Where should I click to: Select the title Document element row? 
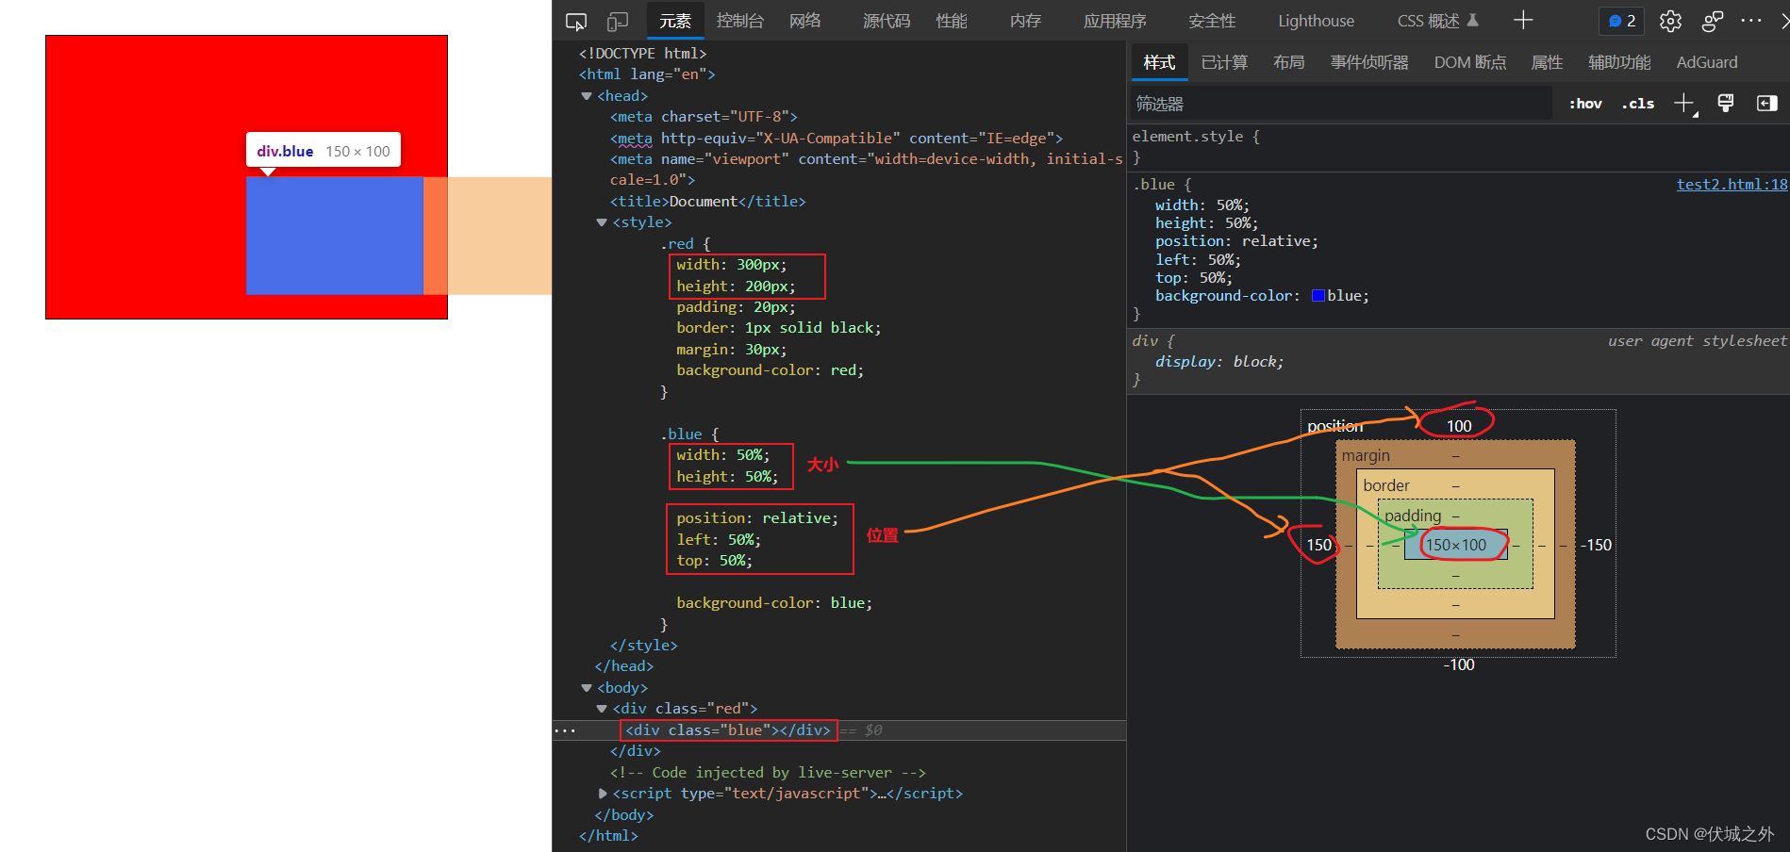point(707,202)
